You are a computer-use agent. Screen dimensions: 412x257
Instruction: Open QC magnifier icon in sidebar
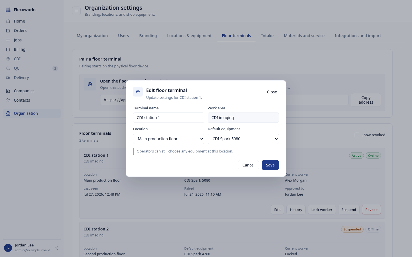(8, 68)
